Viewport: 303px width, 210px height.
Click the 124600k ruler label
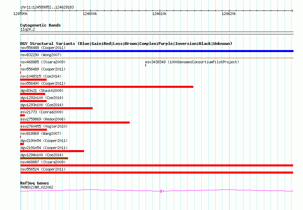click(x=90, y=14)
